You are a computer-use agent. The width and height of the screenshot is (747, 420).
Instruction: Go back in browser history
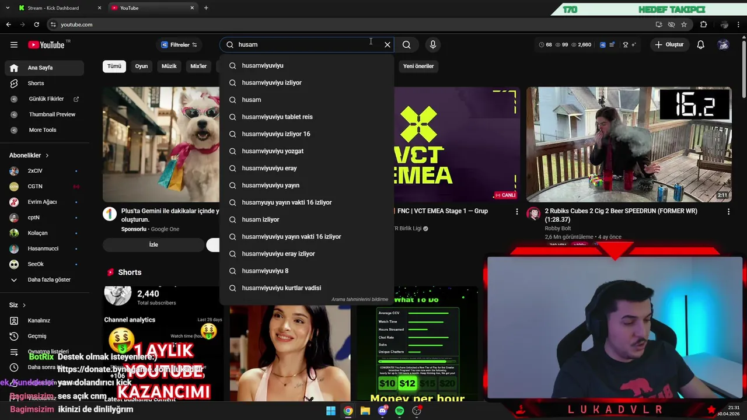tap(8, 24)
